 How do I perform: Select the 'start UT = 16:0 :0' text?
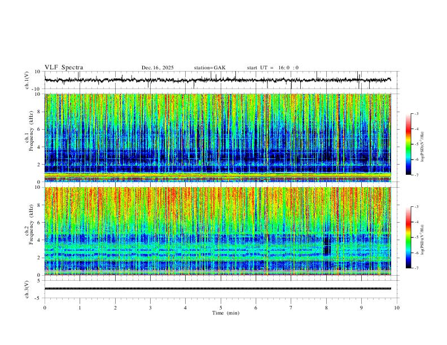273,68
